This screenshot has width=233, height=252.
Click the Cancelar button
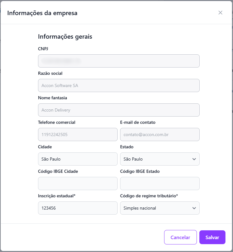click(x=180, y=237)
